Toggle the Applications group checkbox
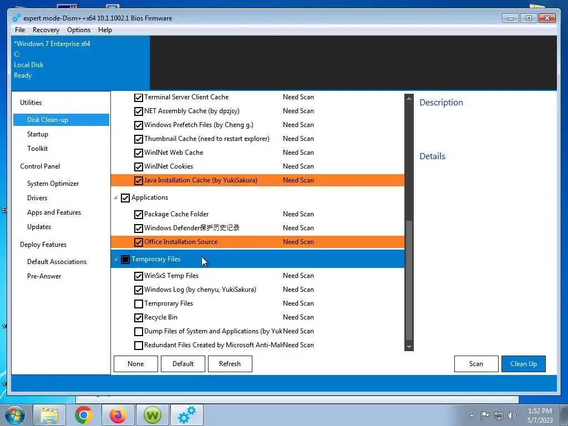568x426 pixels. coord(125,198)
